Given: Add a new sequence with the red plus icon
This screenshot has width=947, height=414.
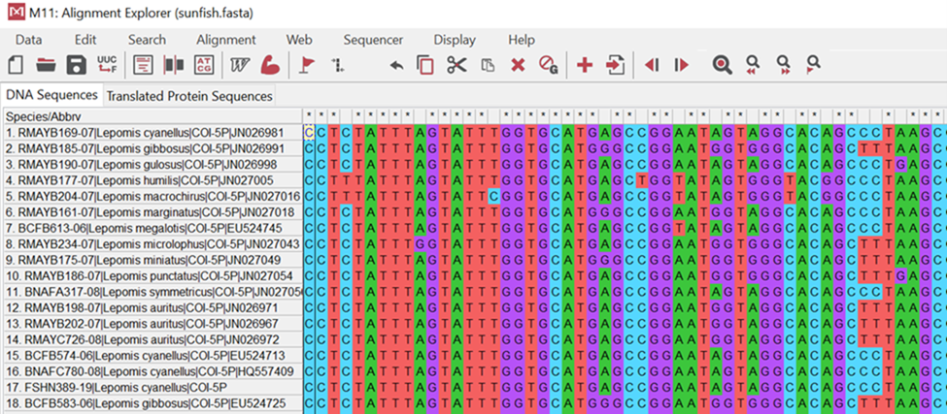Looking at the screenshot, I should pyautogui.click(x=584, y=65).
